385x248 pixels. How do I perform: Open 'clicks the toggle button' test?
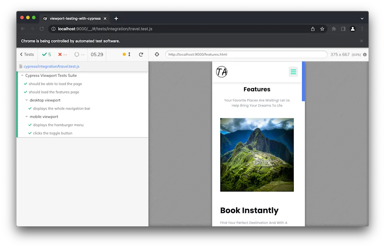[53, 133]
